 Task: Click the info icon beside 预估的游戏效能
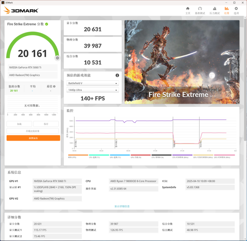coord(117,75)
